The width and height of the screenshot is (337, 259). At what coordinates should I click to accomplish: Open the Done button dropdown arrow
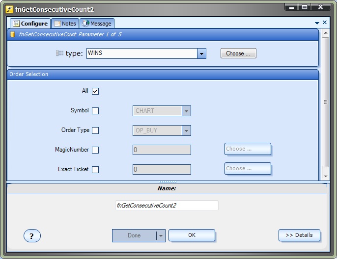point(161,235)
